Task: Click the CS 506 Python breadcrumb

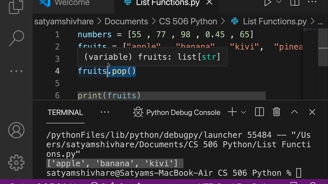Action: point(188,21)
